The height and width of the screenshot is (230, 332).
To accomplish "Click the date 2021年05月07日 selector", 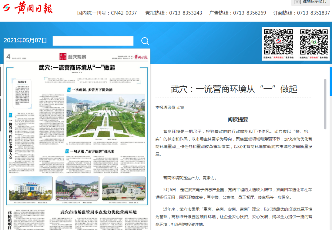I will click(25, 41).
